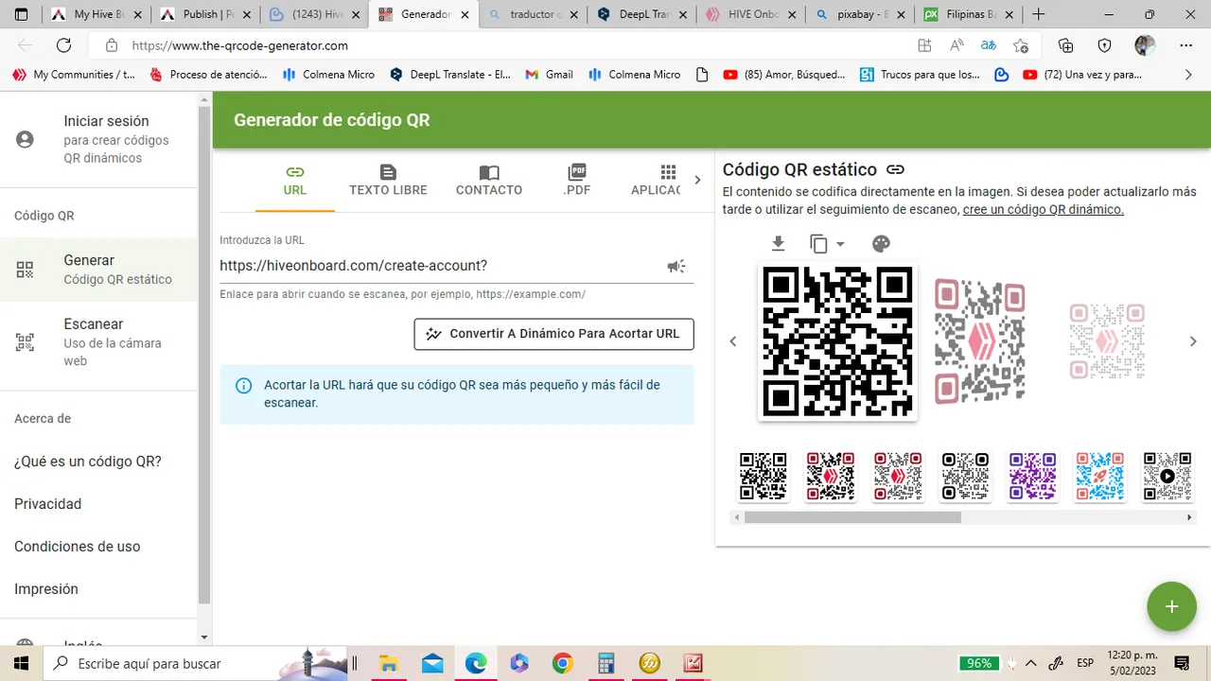1211x681 pixels.
Task: Click the green plus floating button
Action: tap(1171, 606)
